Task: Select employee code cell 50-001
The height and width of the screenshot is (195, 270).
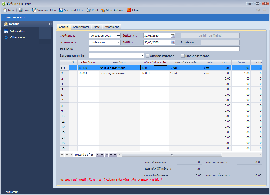Action: click(88, 73)
